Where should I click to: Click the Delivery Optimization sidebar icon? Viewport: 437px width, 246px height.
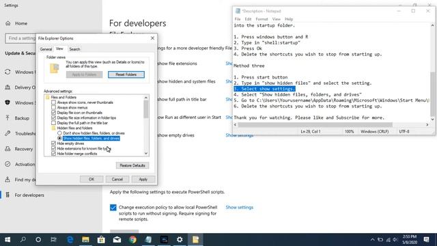(x=8, y=87)
